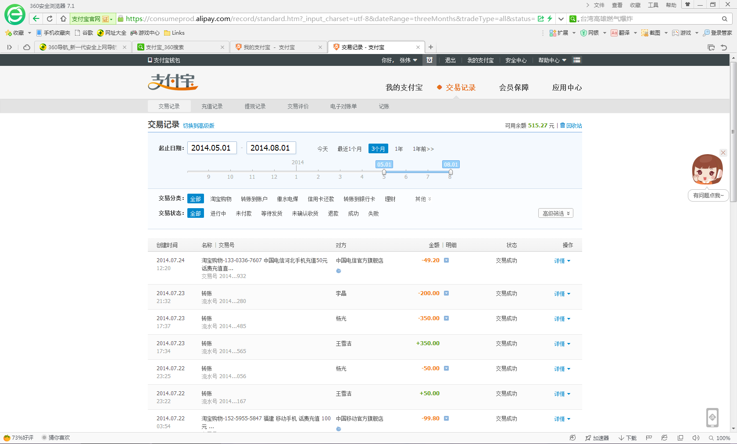
Task: Open new tab with plus button
Action: pyautogui.click(x=431, y=47)
